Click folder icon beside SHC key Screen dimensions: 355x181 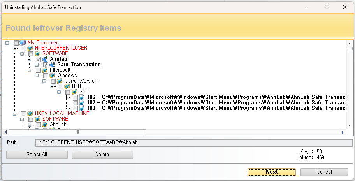[x=74, y=92]
